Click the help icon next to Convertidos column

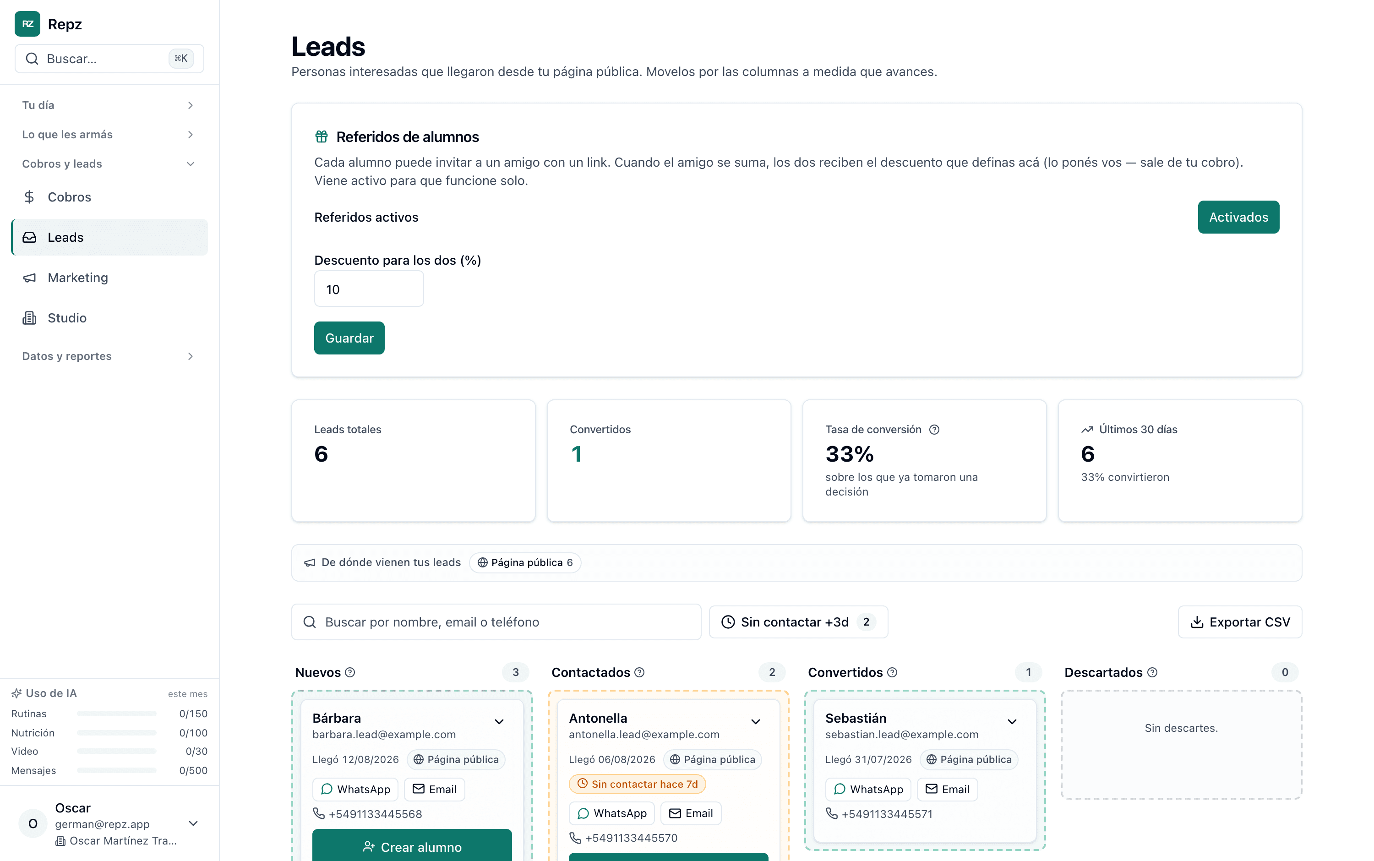[x=892, y=672]
